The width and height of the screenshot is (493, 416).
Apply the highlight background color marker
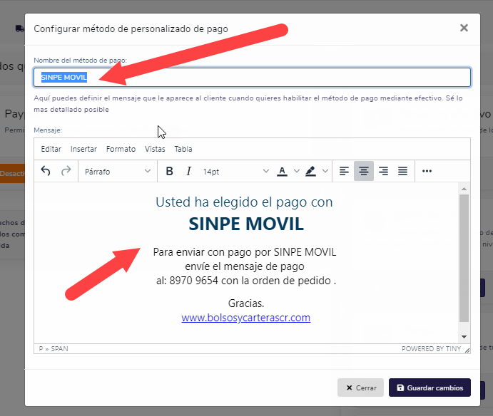310,171
